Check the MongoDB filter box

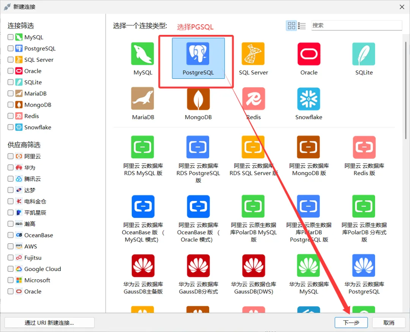pos(11,105)
